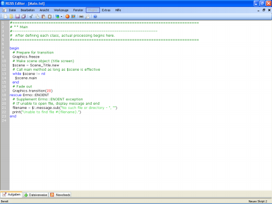The width and height of the screenshot is (272, 204).
Task: Click the '$scene.main' line
Action: (26, 78)
